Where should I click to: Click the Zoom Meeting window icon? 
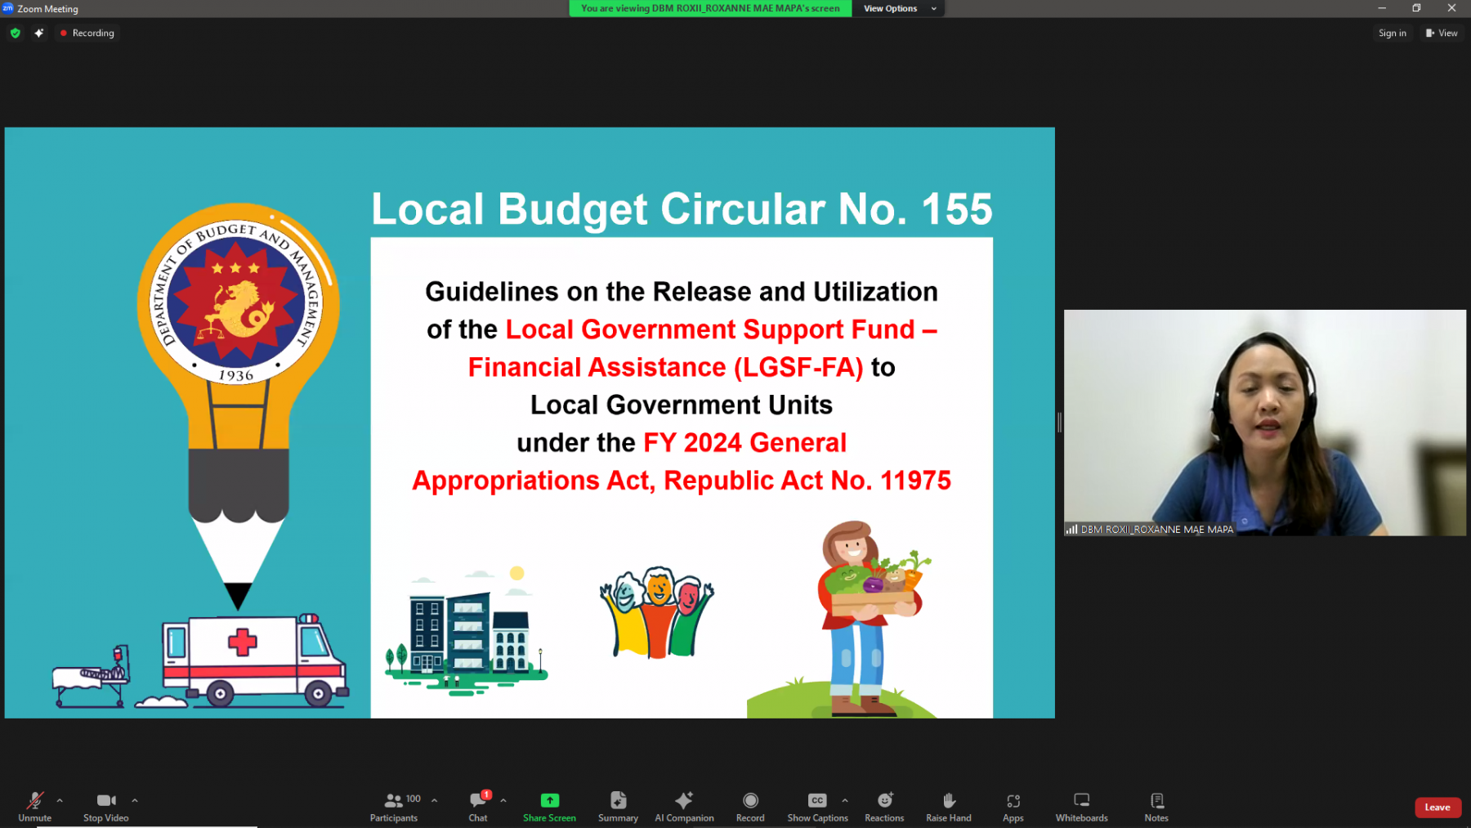pos(8,8)
